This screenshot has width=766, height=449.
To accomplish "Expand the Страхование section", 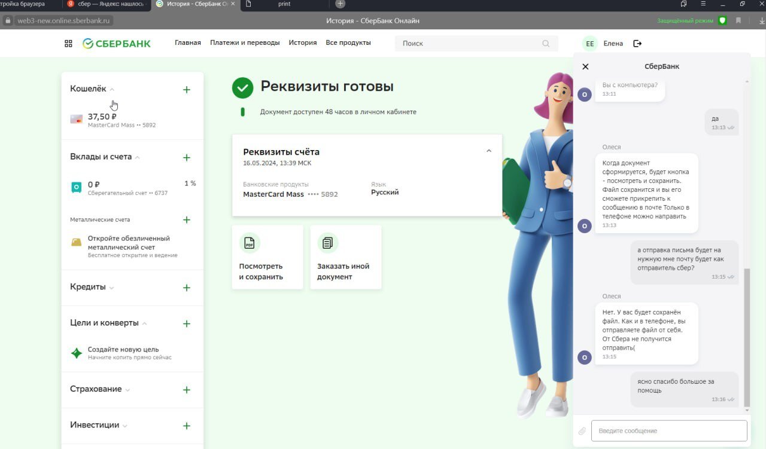I will [x=127, y=390].
